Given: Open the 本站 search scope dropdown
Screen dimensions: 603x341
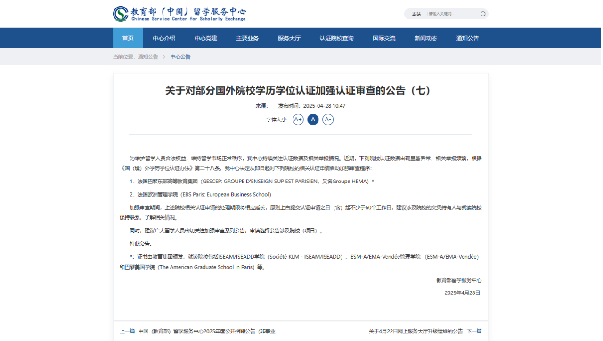Looking at the screenshot, I should tap(416, 14).
